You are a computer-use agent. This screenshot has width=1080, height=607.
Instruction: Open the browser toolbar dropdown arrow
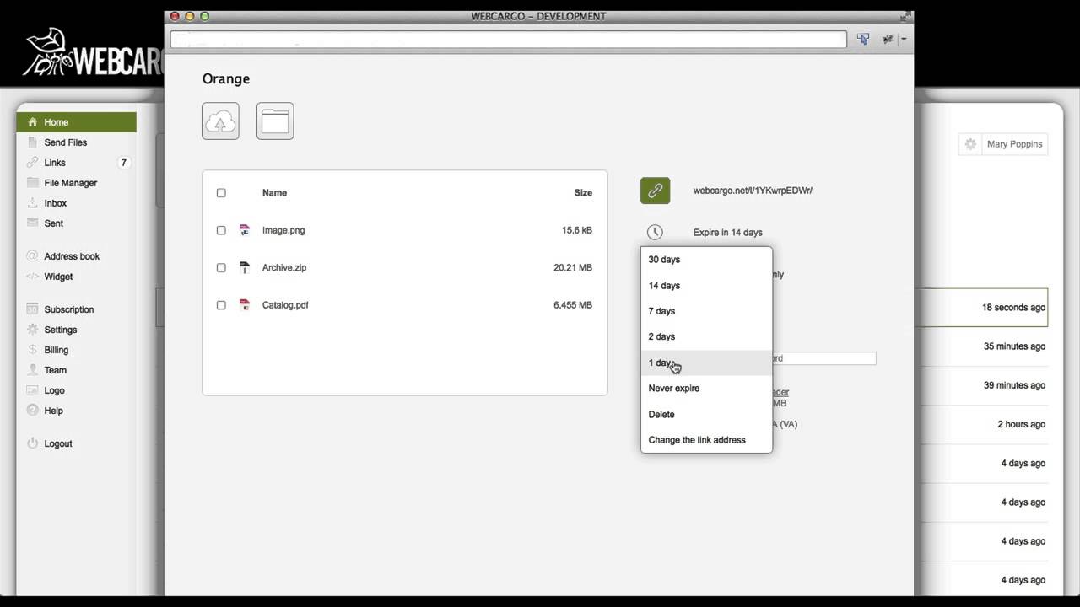(903, 39)
